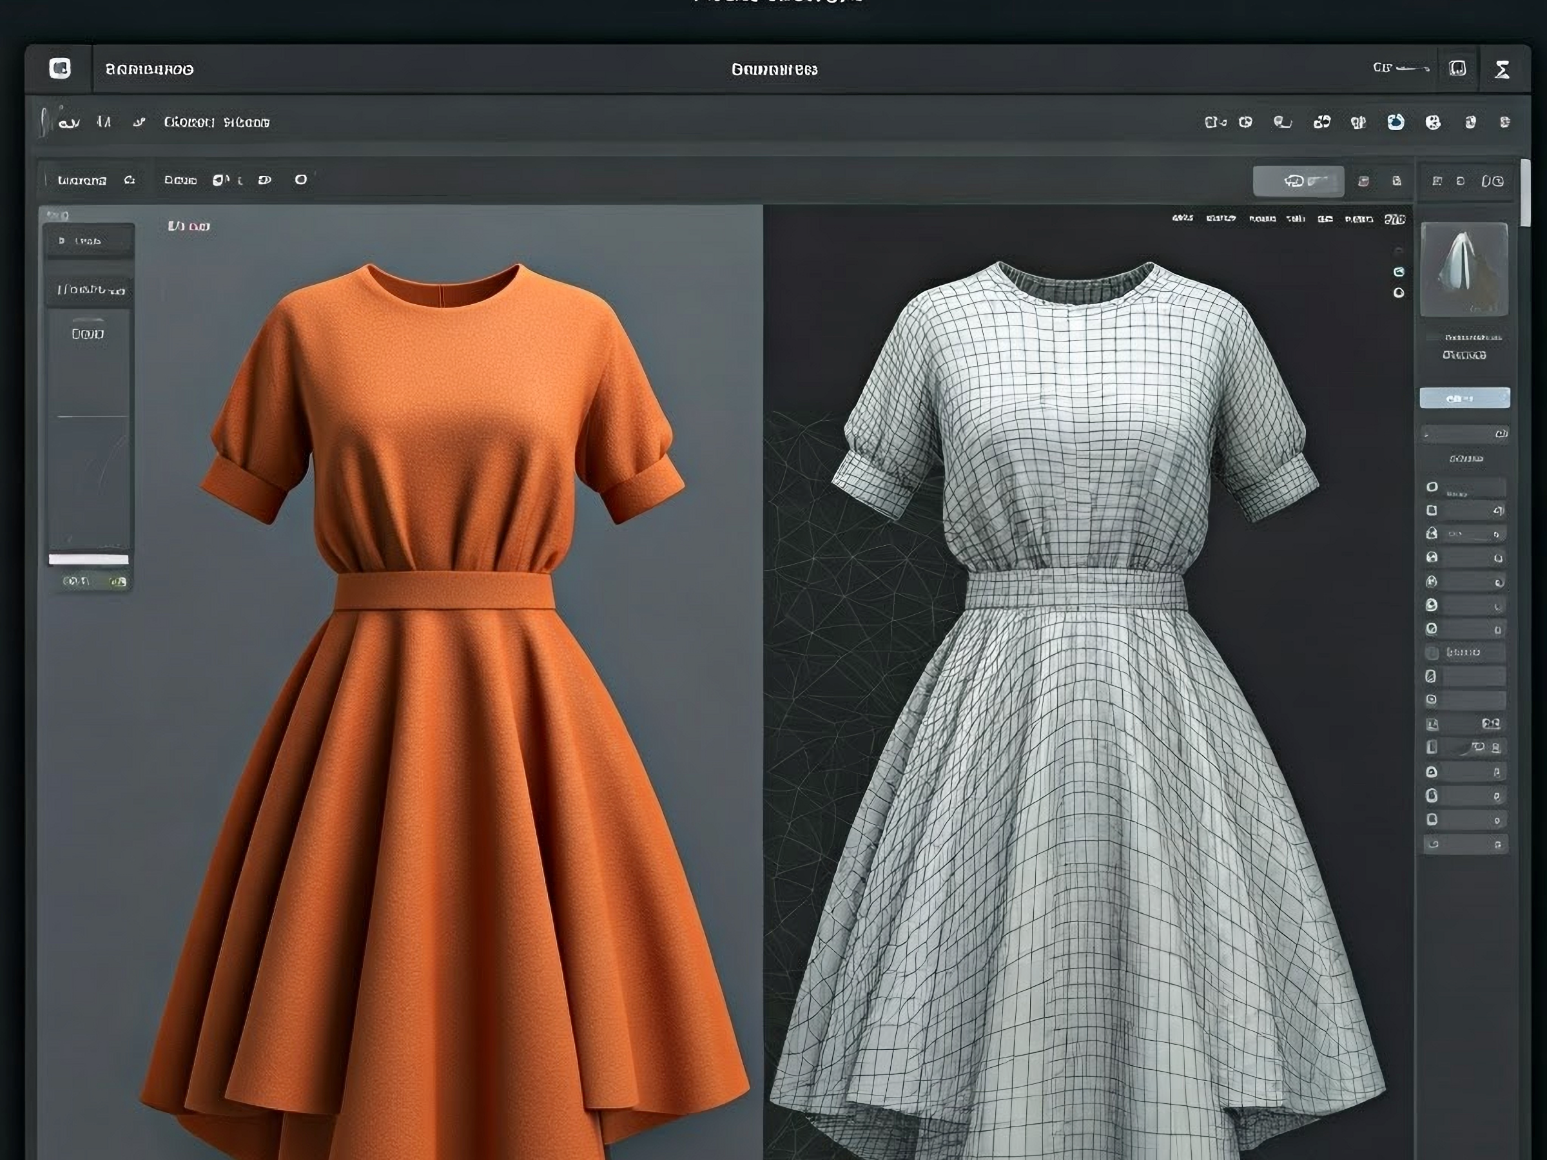Click the first row of the left side panel
Viewport: 1547px width, 1160px height.
click(90, 240)
